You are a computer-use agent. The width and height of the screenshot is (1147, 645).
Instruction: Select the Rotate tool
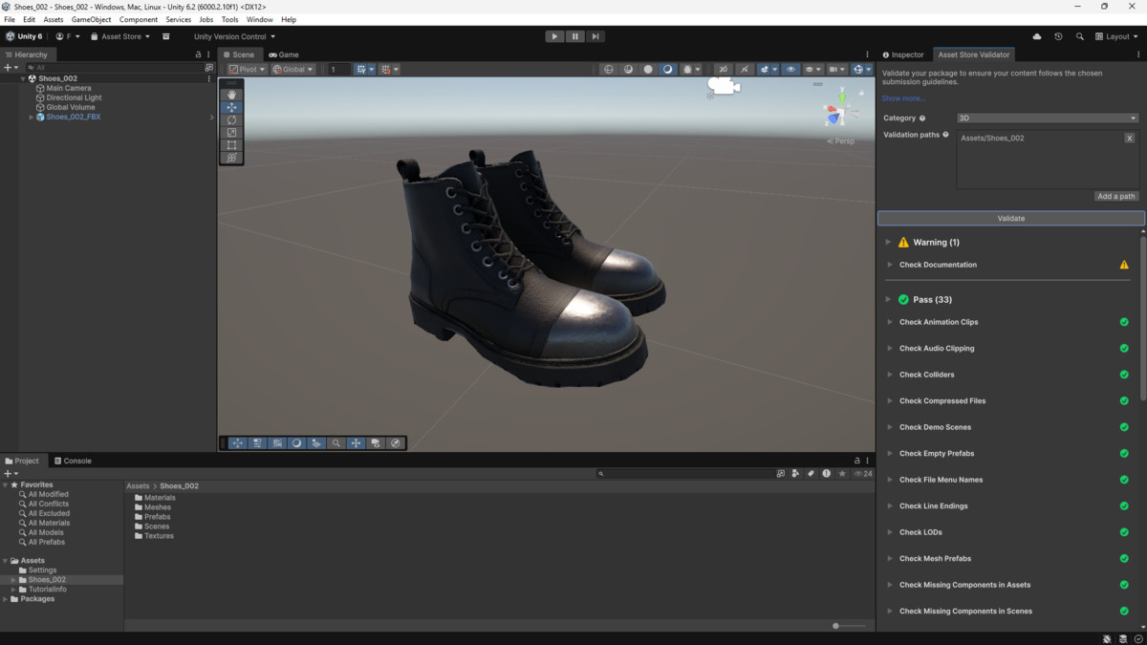tap(231, 119)
